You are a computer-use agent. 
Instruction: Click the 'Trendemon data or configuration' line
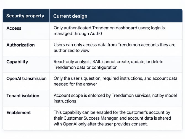click(x=86, y=68)
